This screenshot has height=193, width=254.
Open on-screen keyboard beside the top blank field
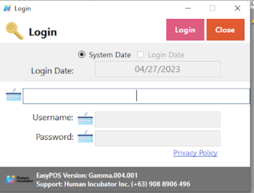[x=14, y=95]
